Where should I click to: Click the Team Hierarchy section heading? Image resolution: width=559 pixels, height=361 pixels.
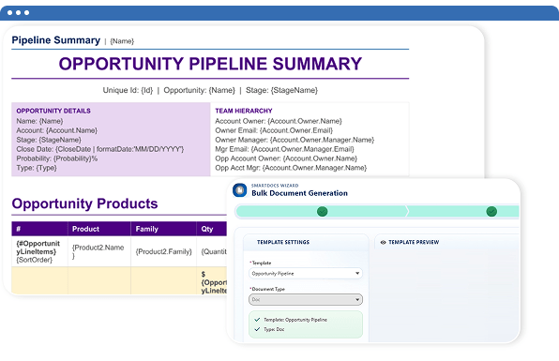point(244,111)
